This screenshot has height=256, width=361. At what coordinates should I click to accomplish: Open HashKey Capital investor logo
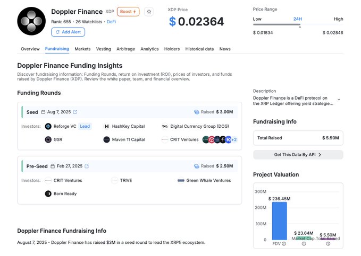(x=106, y=126)
